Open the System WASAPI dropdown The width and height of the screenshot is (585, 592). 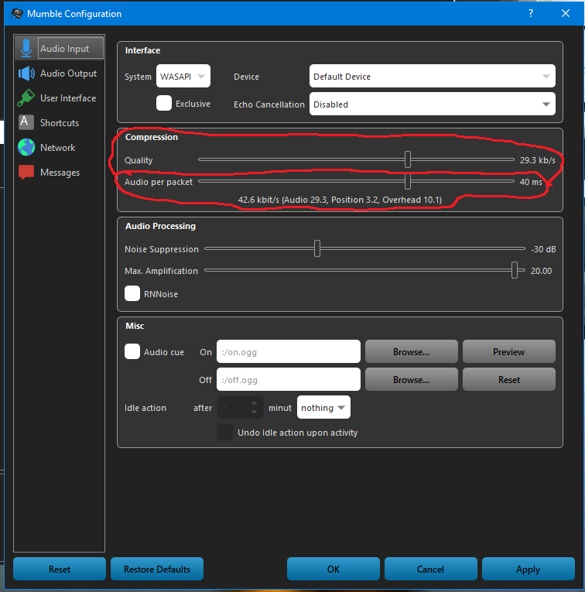coord(183,77)
